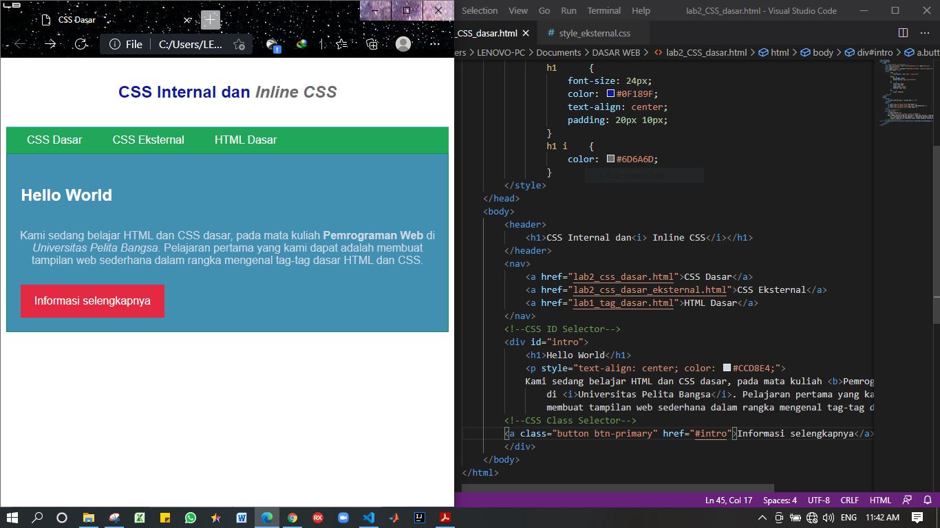Open the Edge Favorites list
The height and width of the screenshot is (528, 940).
coord(342,44)
